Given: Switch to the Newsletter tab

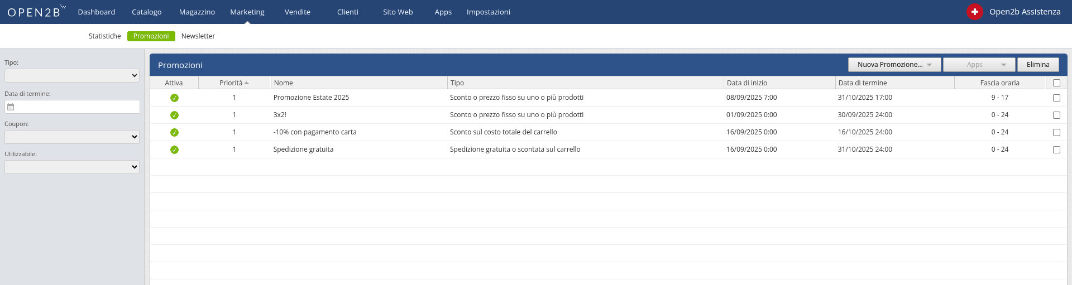Looking at the screenshot, I should (198, 36).
